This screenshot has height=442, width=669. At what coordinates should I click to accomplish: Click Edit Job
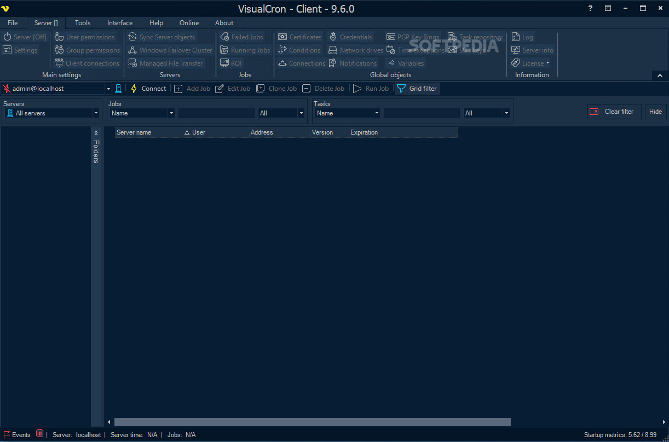[233, 89]
